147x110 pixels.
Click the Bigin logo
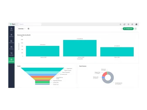coord(13,24)
